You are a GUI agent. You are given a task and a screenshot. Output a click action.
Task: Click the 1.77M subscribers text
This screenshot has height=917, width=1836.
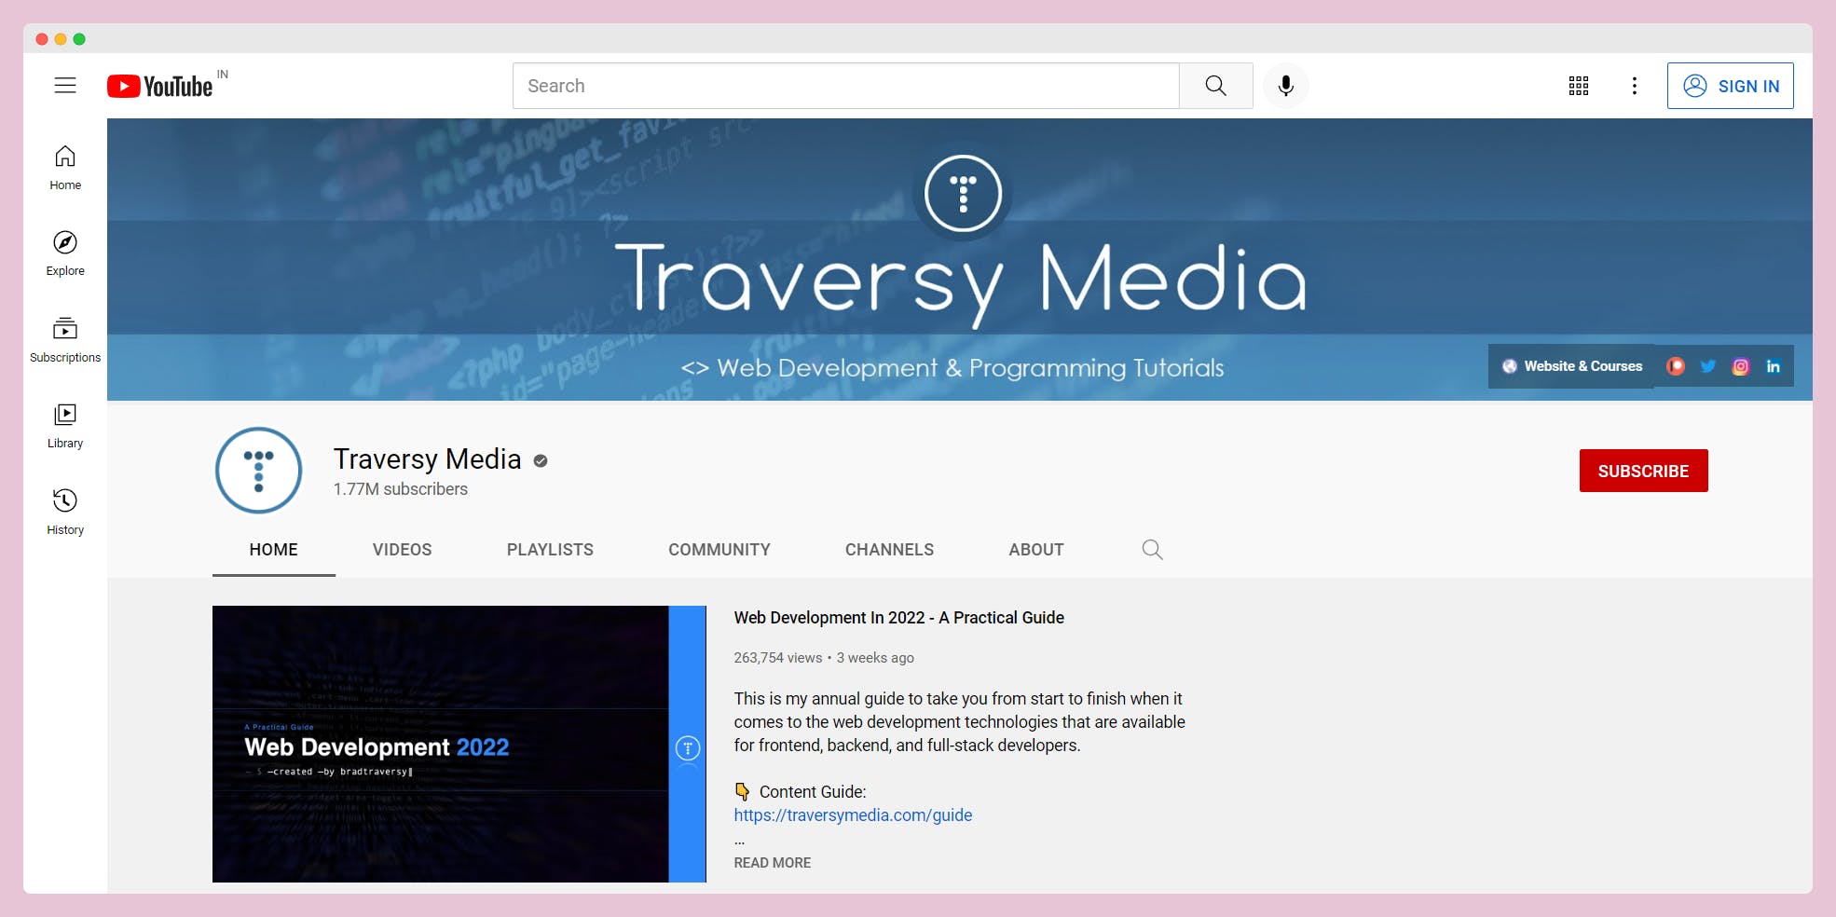point(401,489)
